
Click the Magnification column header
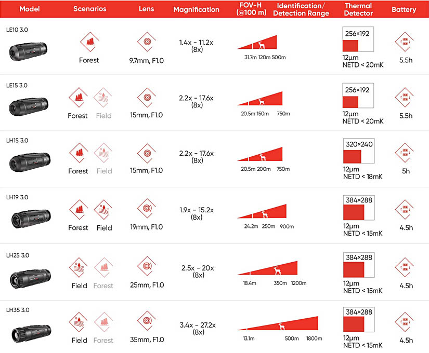[x=196, y=9]
